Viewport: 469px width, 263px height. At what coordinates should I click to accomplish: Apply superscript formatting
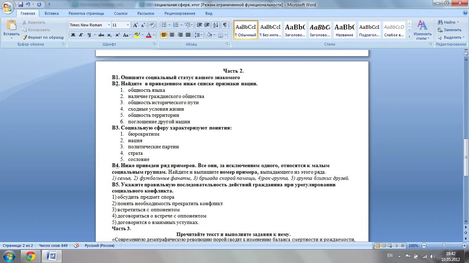tap(117, 35)
